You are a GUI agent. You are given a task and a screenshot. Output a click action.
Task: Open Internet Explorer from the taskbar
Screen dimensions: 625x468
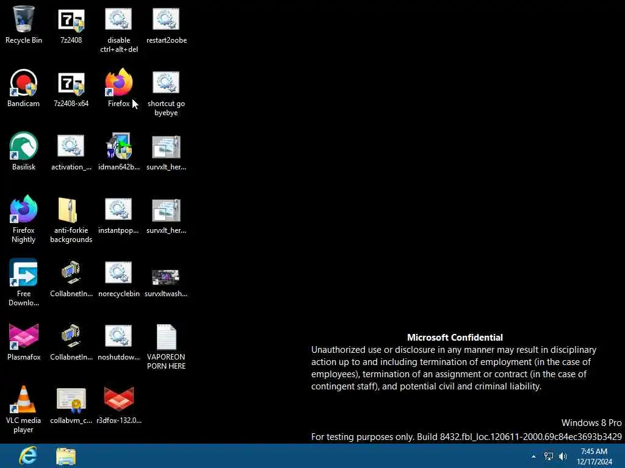[x=28, y=456]
